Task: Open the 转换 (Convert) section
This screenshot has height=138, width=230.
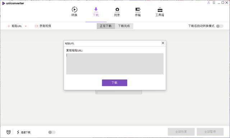Action: coord(74,11)
